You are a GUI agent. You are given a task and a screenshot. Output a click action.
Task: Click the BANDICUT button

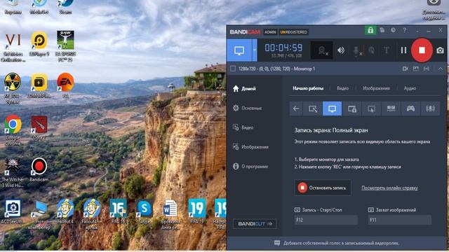click(255, 224)
